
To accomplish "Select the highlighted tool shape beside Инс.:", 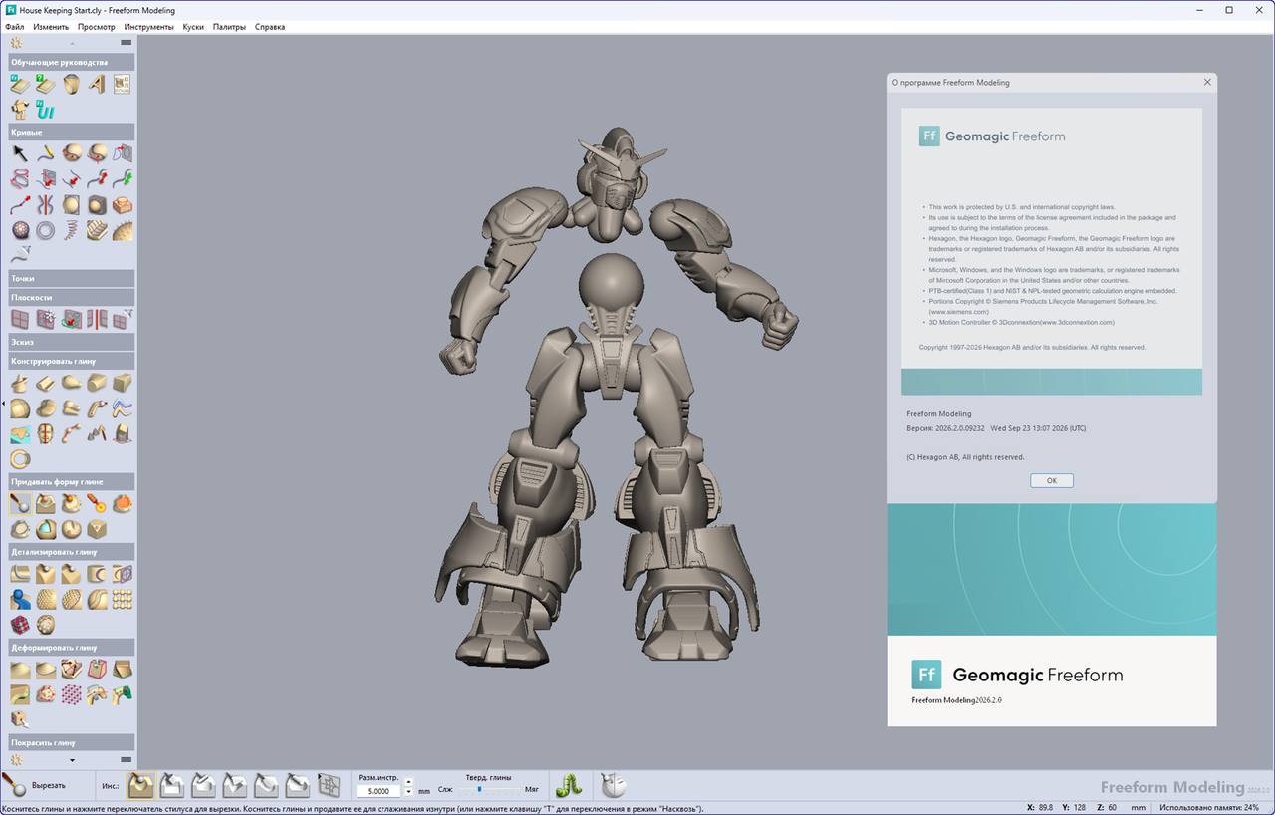I will coord(141,785).
